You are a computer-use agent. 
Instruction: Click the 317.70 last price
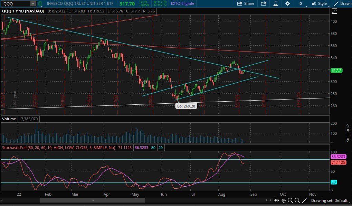(127, 4)
